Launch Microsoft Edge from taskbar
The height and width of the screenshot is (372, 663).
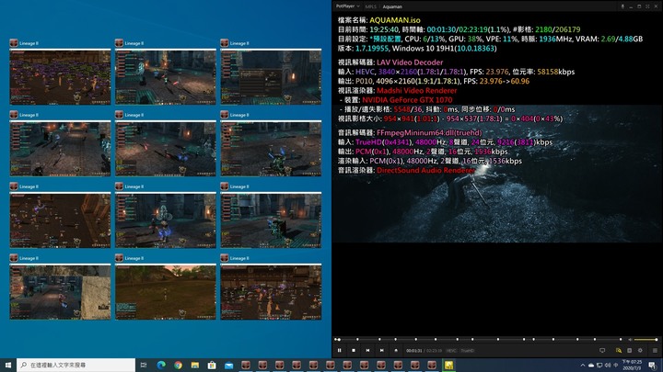pos(161,365)
